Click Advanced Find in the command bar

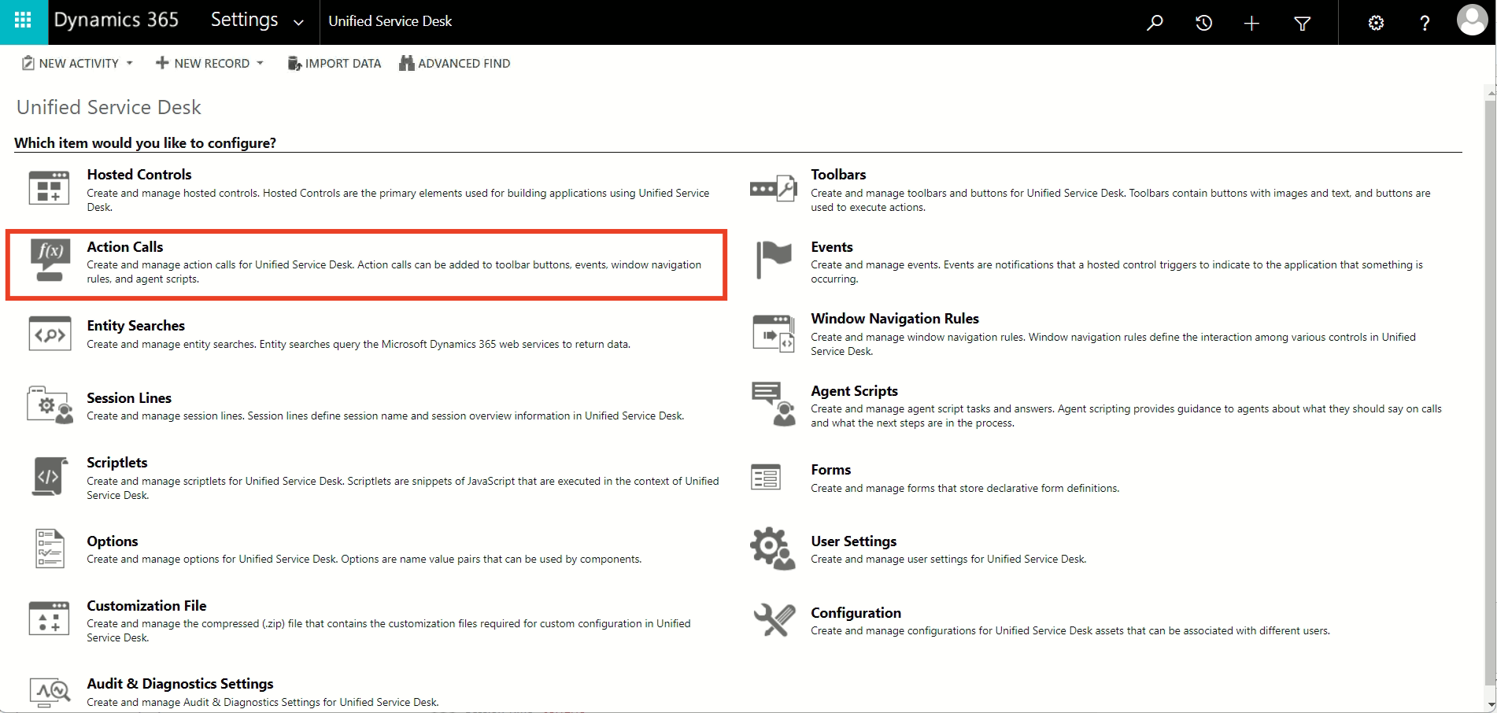[x=454, y=63]
